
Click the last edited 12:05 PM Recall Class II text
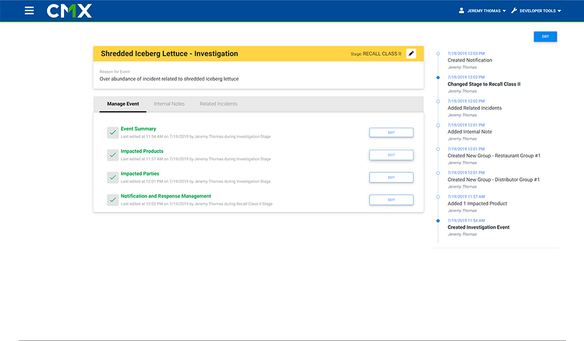point(197,204)
